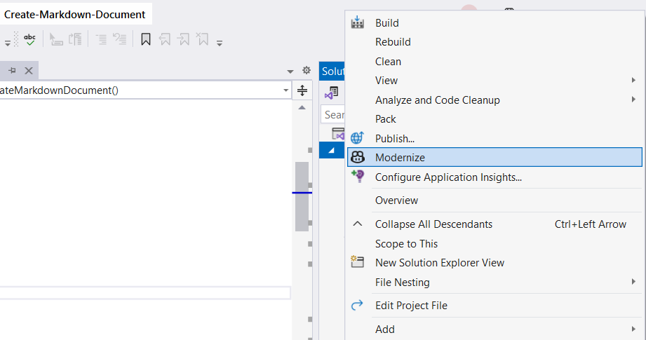Open the View submenu

[x=494, y=80]
